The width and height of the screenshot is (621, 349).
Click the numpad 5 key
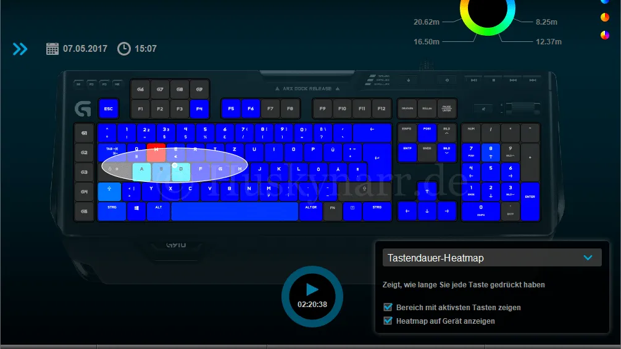coord(491,172)
